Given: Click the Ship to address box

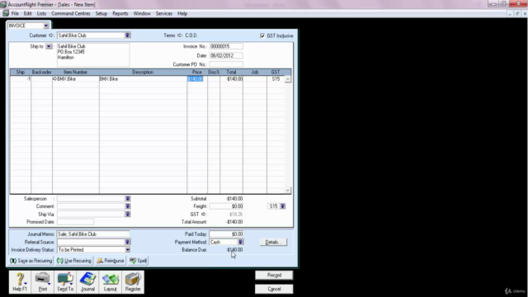Looking at the screenshot, I should coord(93,54).
